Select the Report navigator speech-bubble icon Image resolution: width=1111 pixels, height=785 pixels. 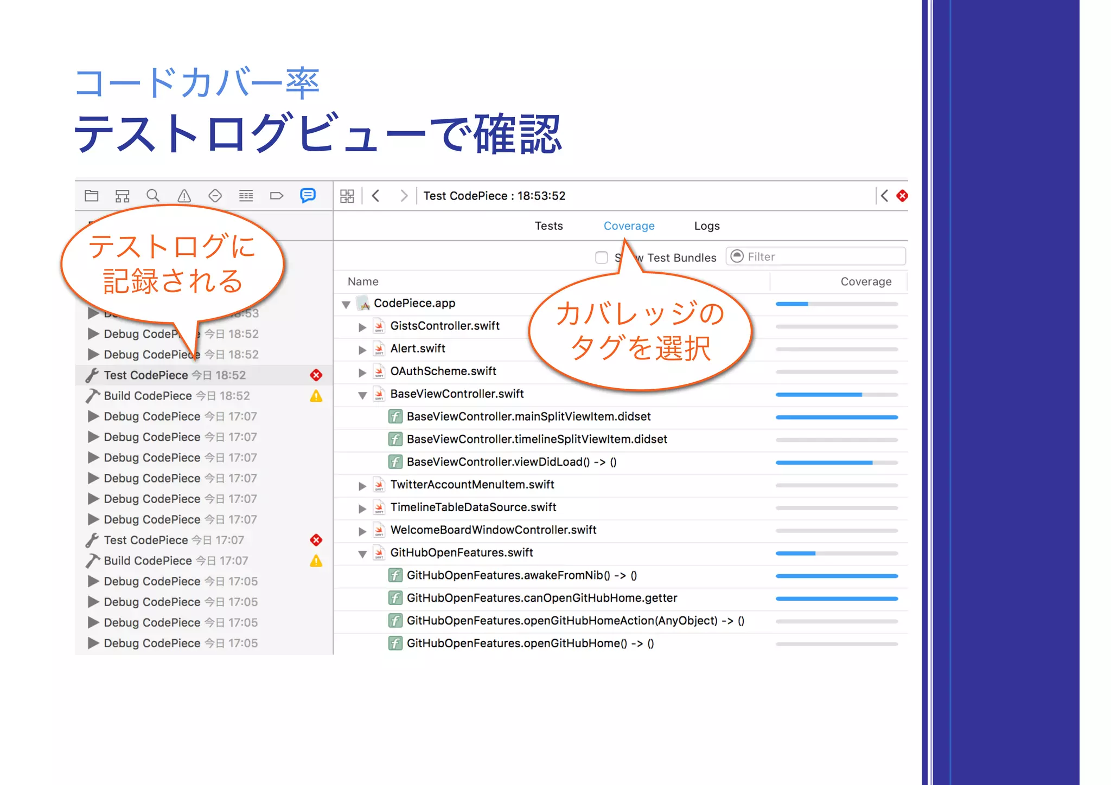point(308,195)
